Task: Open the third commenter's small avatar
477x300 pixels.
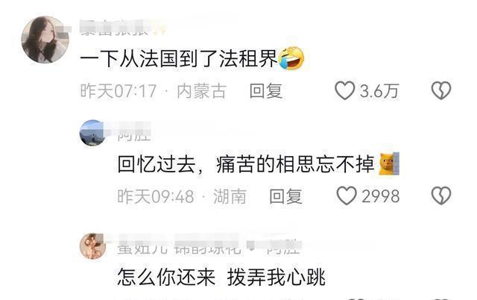Action: click(92, 246)
